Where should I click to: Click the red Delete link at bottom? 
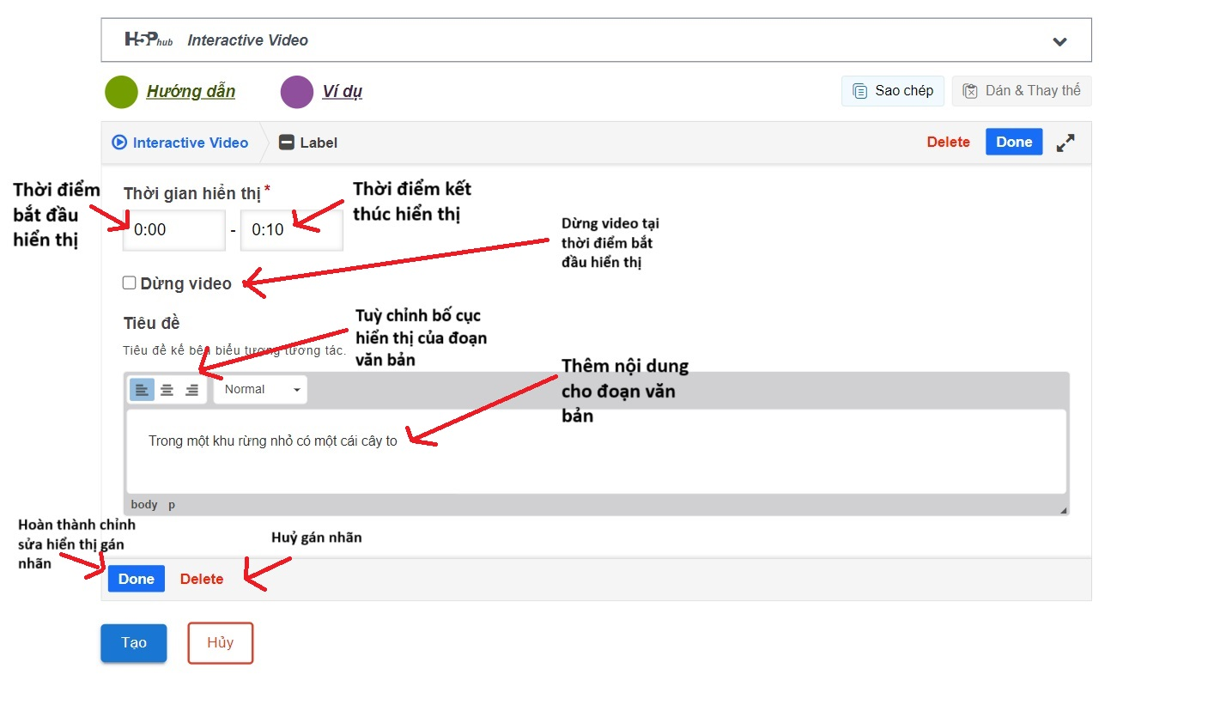pos(202,579)
